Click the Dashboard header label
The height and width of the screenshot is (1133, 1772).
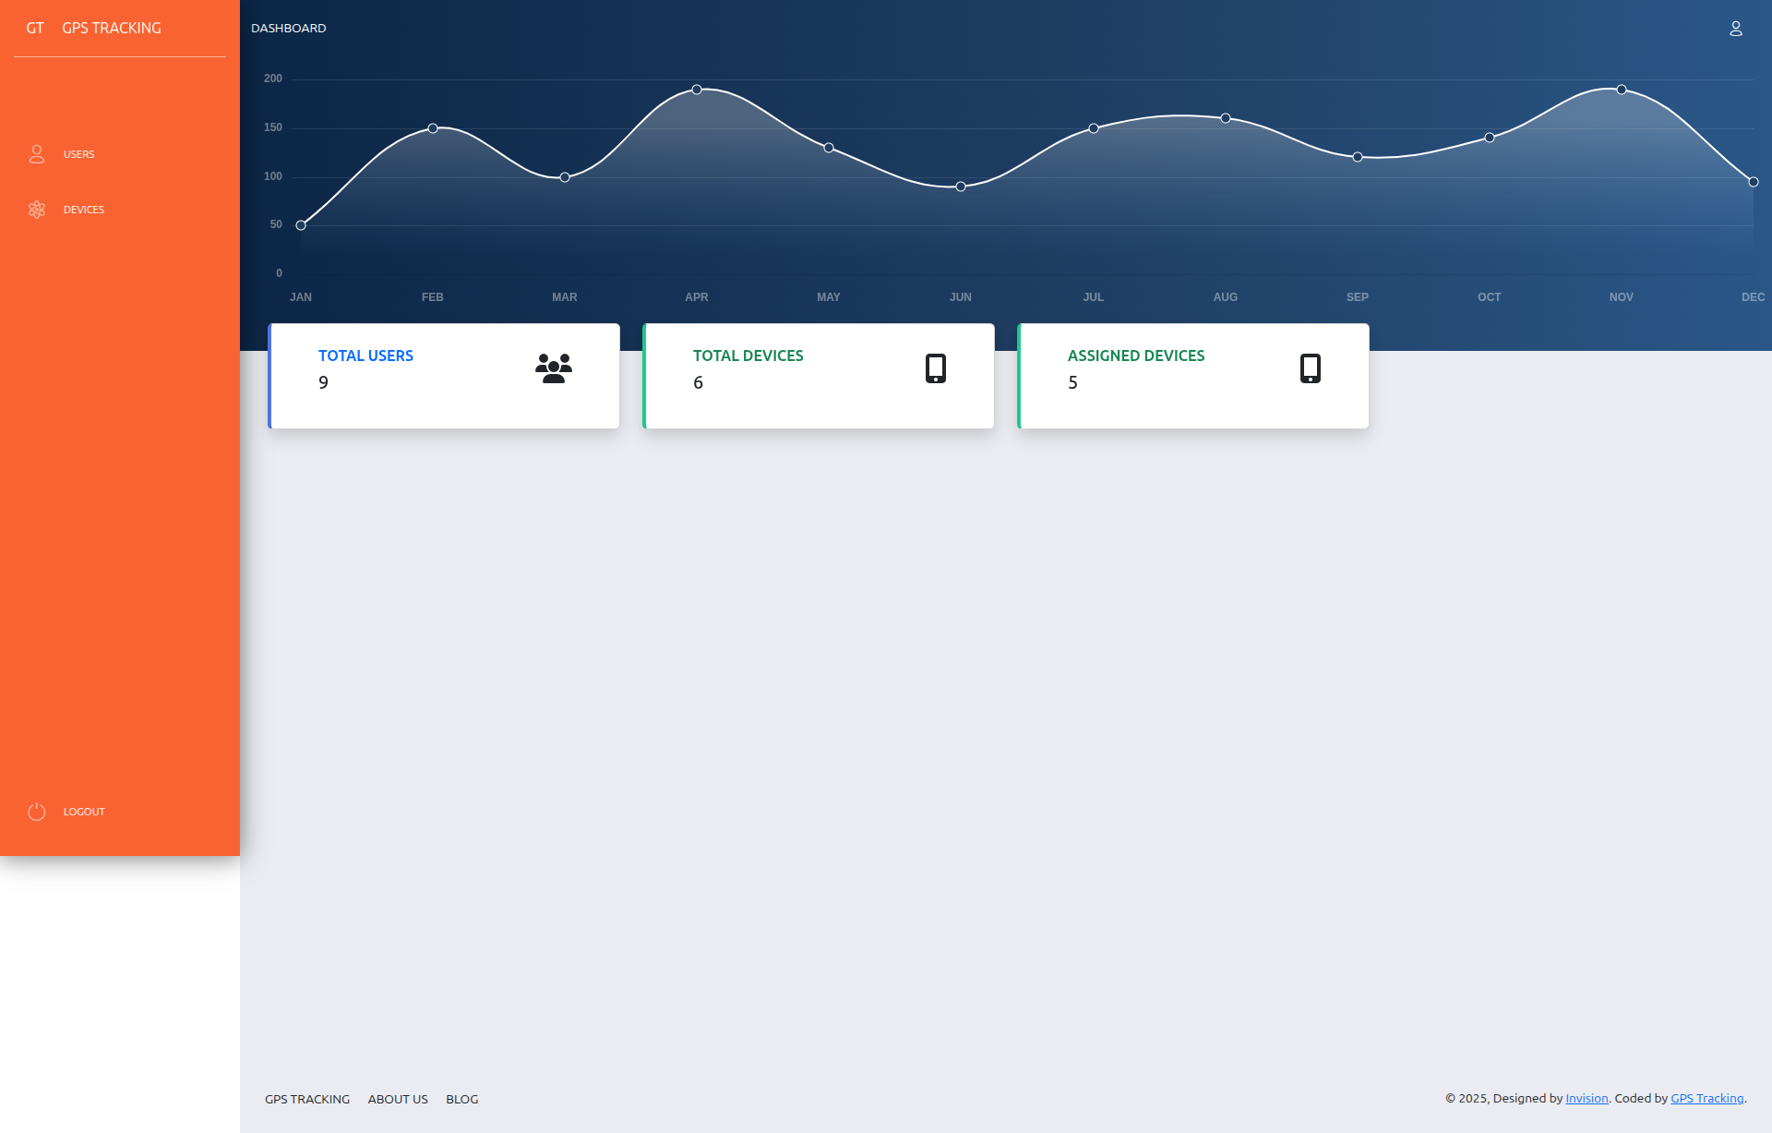click(289, 28)
